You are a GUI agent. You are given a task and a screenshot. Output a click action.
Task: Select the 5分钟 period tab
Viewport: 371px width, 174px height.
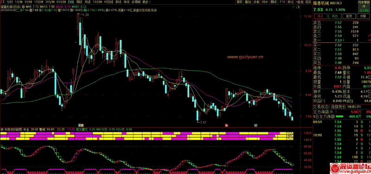[28, 2]
